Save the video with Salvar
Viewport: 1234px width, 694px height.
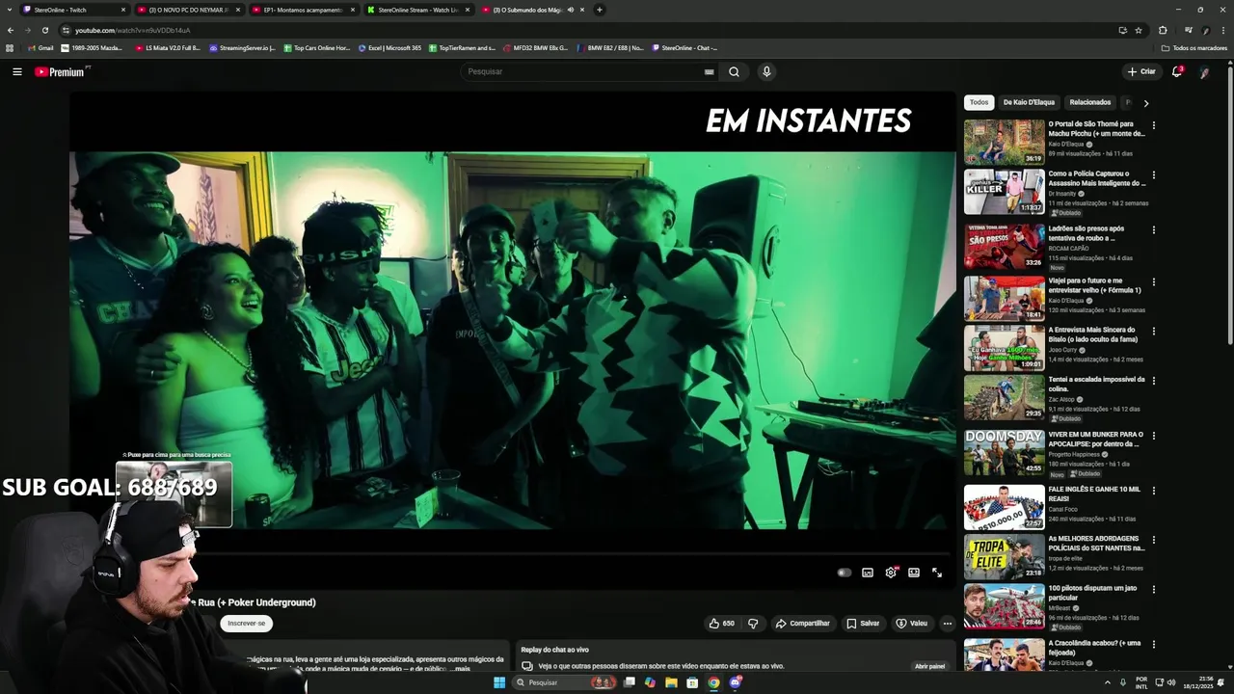click(863, 623)
